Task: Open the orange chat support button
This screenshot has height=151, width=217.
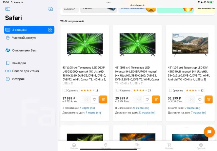Action: pyautogui.click(x=209, y=132)
